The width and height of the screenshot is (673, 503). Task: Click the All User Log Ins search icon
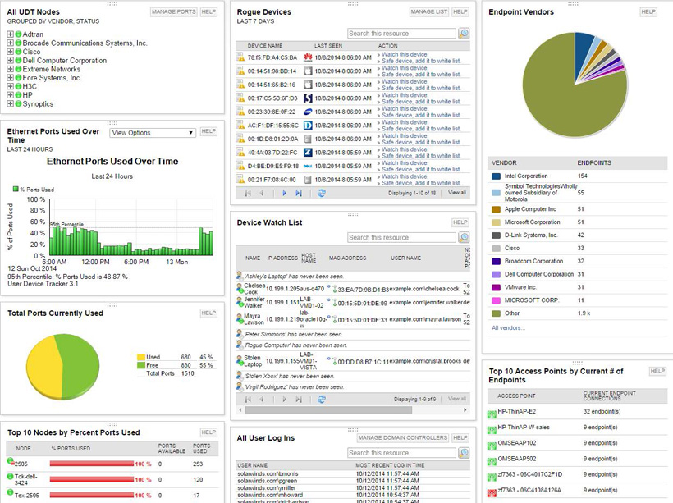click(x=464, y=452)
